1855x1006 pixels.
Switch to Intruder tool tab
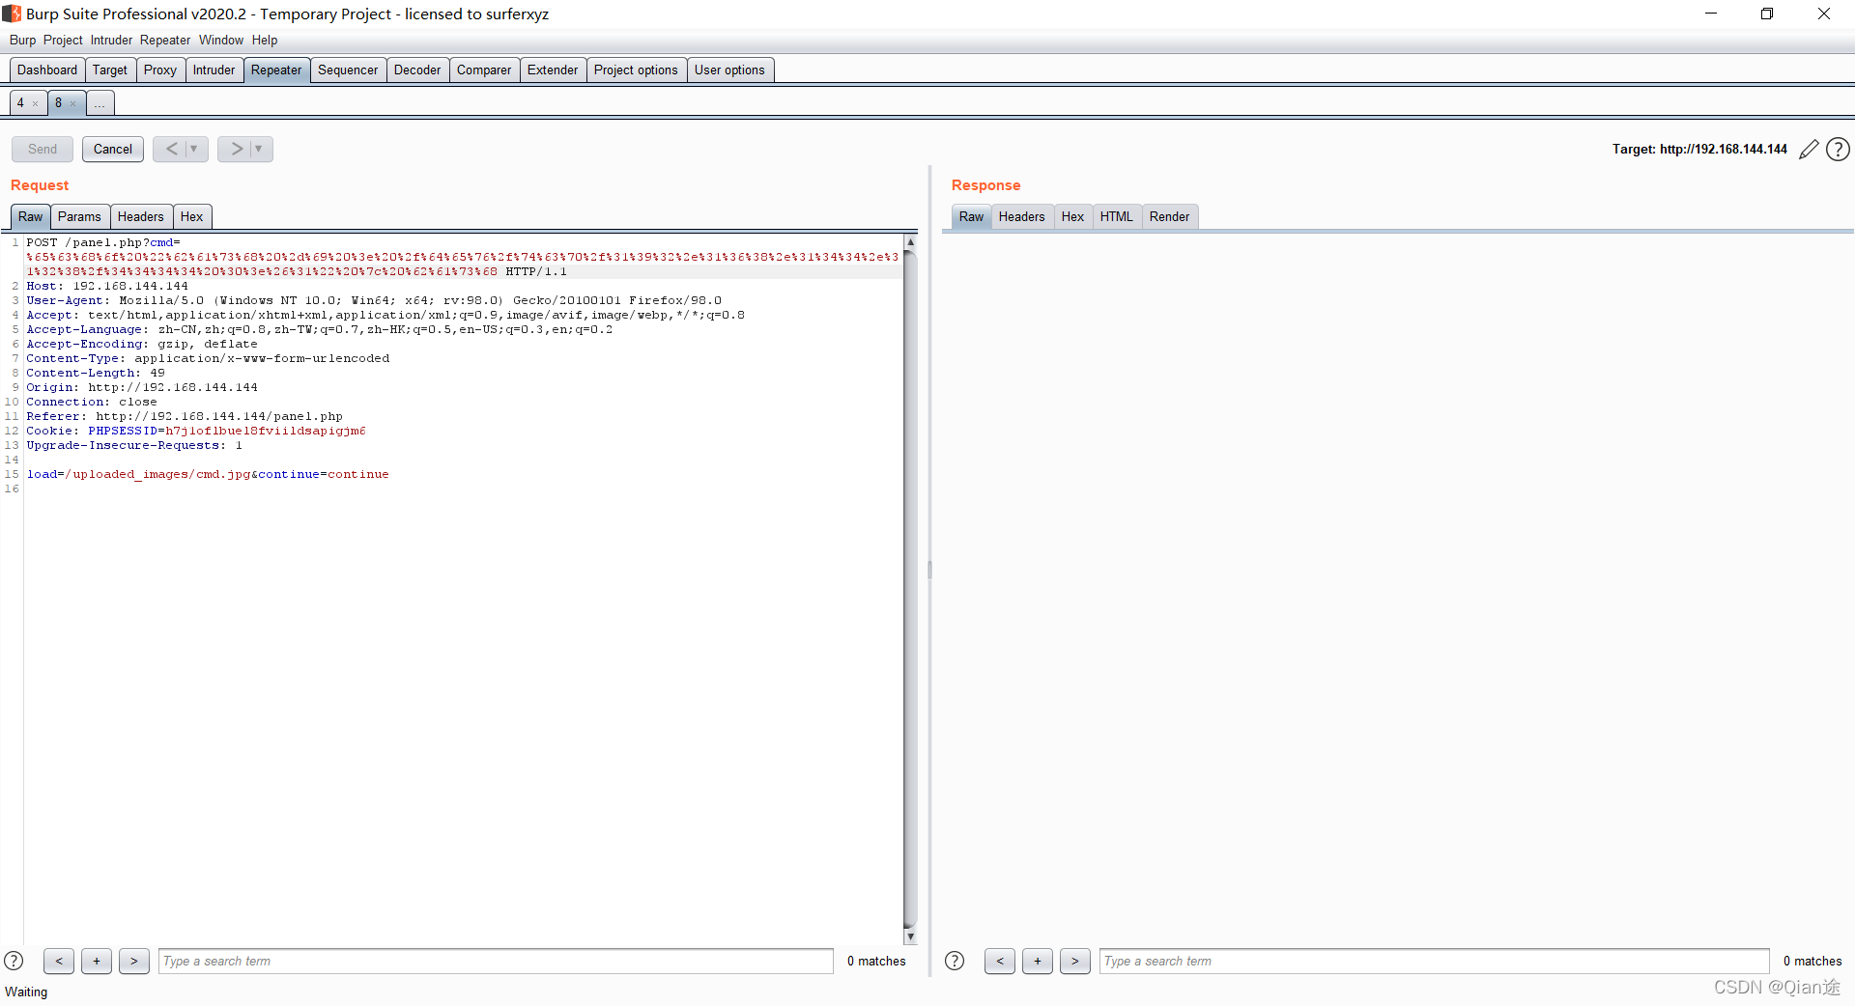click(x=214, y=70)
